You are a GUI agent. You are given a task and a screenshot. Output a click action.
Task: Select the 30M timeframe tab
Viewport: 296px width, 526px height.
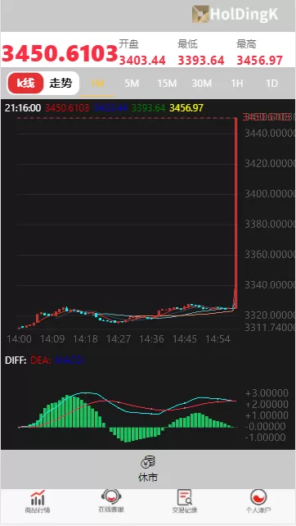tap(202, 84)
